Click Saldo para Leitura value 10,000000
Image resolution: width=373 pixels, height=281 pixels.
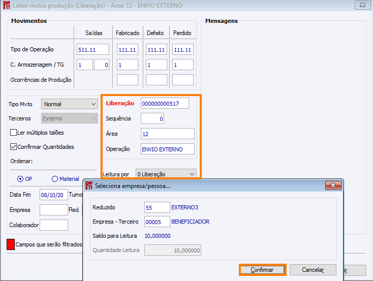pos(158,236)
